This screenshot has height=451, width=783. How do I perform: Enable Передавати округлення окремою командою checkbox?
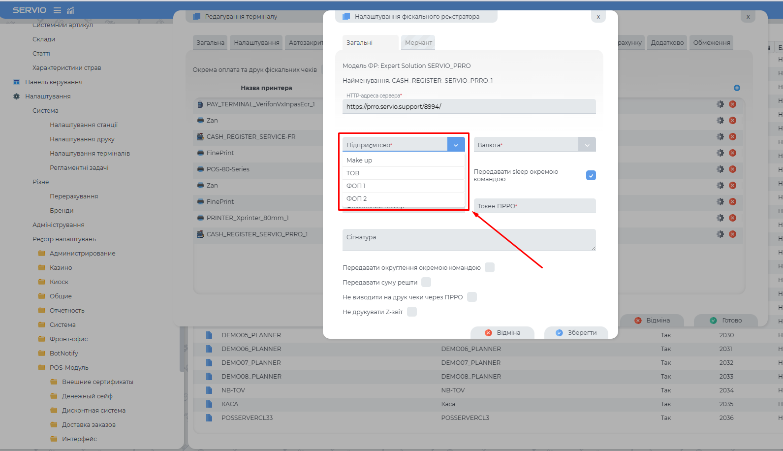pos(489,268)
